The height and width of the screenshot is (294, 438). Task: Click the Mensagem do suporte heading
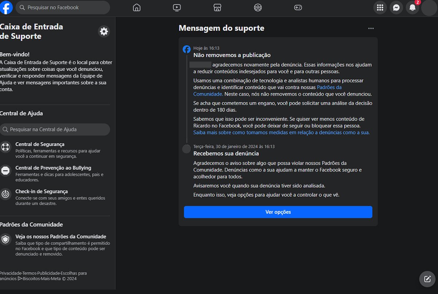(222, 28)
